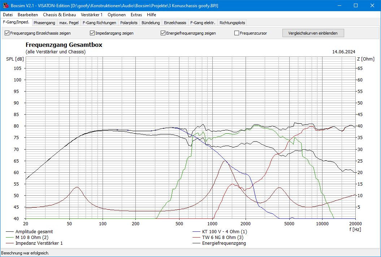Enable the Frequenzcursor checkbox
The height and width of the screenshot is (257, 381).
point(237,33)
